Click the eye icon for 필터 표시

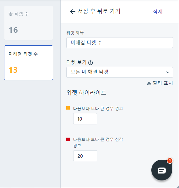click(149, 84)
